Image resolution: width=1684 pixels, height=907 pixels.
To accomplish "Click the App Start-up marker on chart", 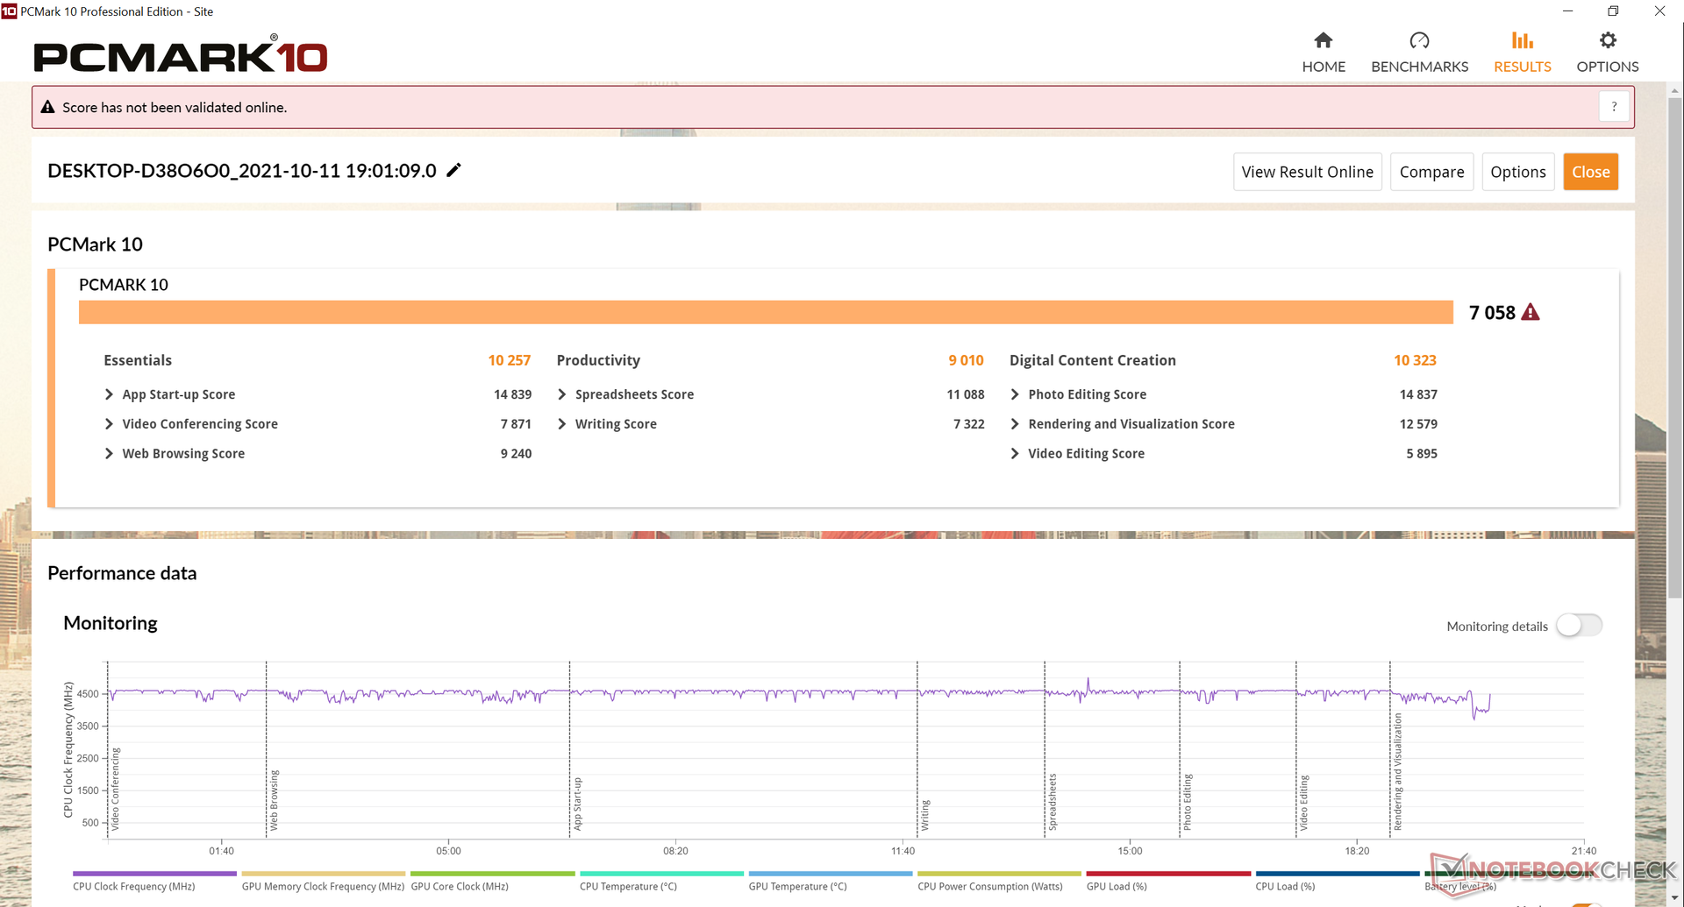I will pyautogui.click(x=577, y=804).
